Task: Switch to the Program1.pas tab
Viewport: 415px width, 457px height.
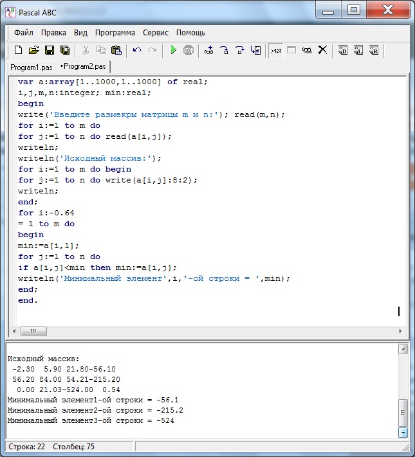Action: point(30,67)
